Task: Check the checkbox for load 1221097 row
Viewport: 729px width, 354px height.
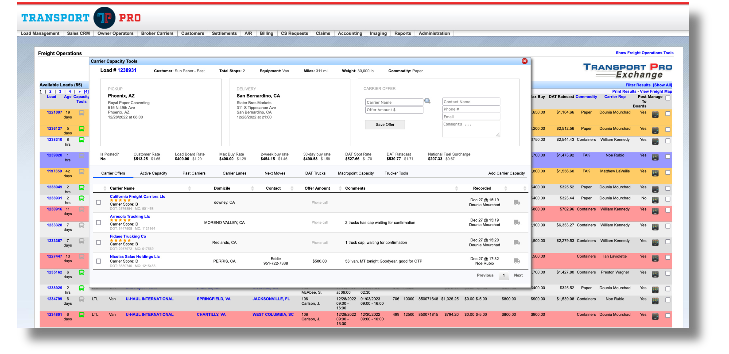Action: [667, 113]
